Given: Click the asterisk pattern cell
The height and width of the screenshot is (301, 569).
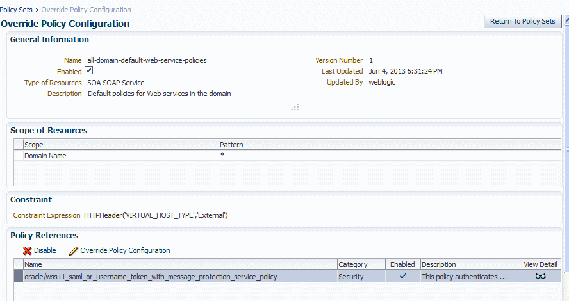Looking at the screenshot, I should coord(390,156).
